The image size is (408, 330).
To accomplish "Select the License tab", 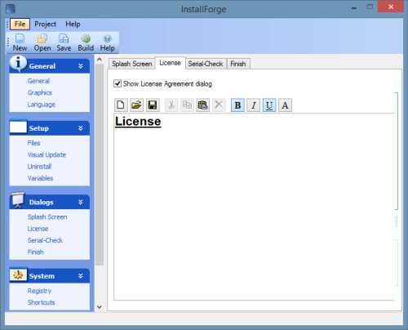I will [x=170, y=63].
